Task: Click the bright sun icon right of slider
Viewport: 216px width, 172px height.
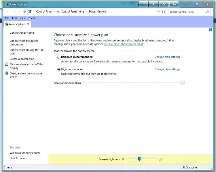Action: point(161,159)
